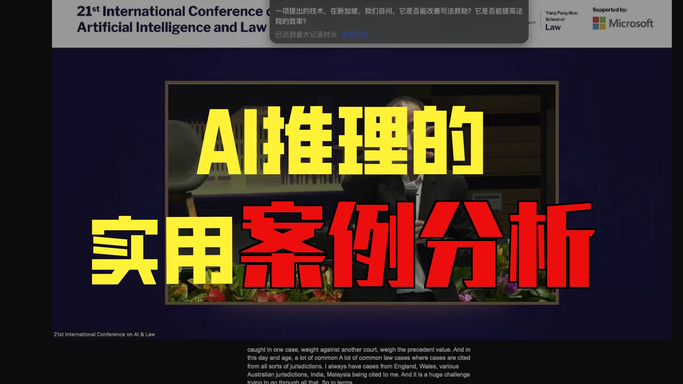
Task: Click the '已达到最大记录时长' status message
Action: (306, 34)
